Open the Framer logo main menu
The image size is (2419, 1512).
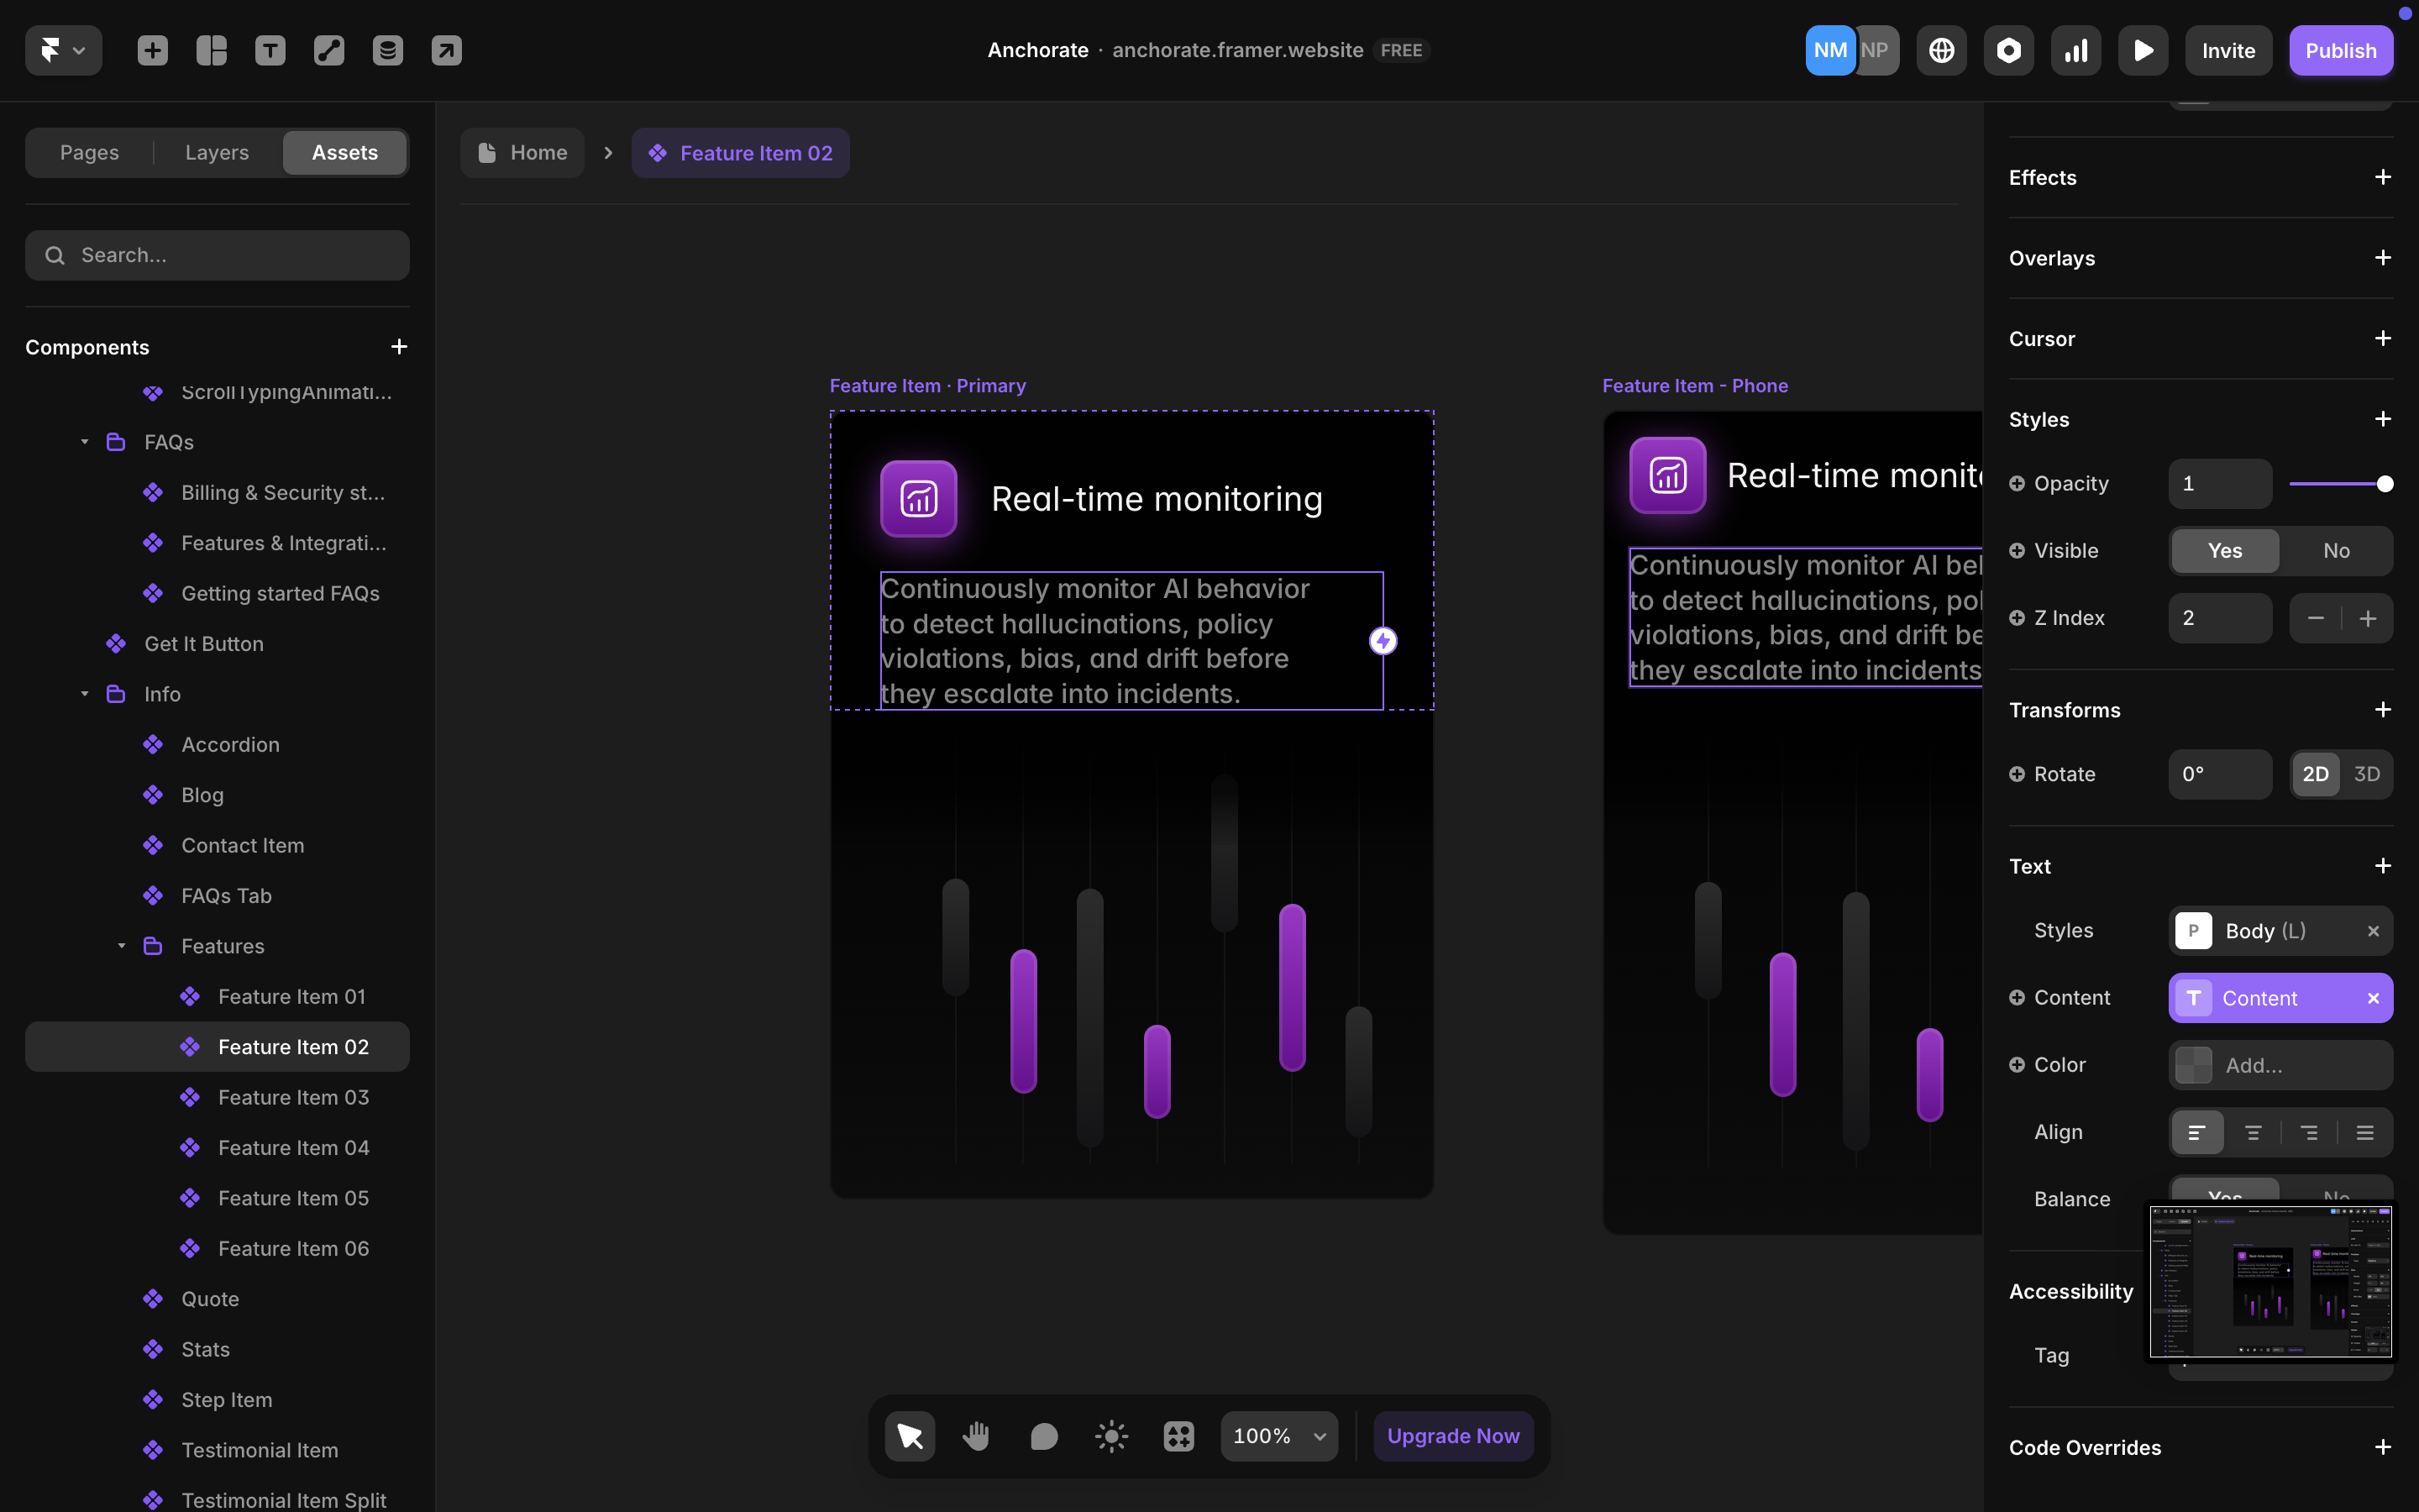(x=62, y=50)
